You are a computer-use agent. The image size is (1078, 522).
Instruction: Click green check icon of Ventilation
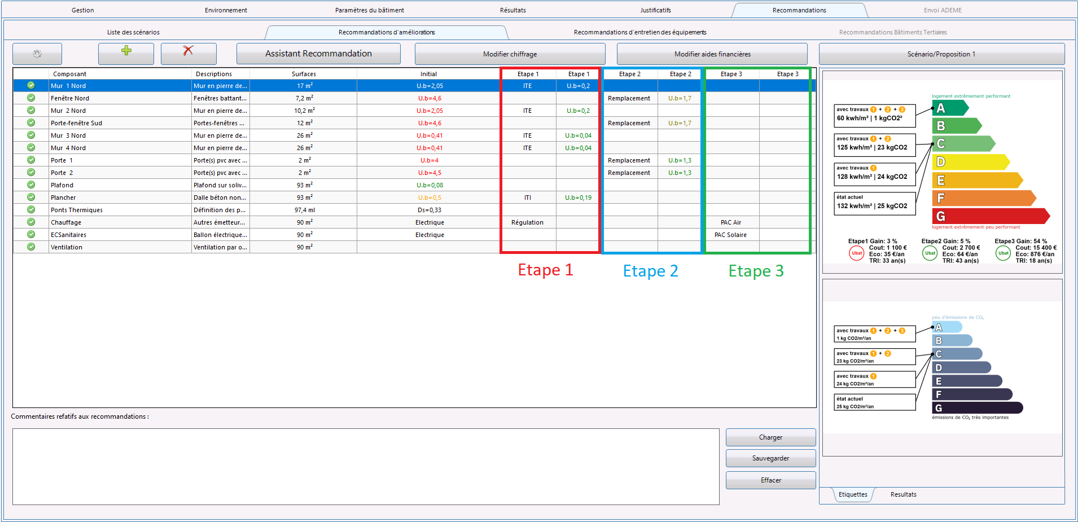pyautogui.click(x=31, y=247)
